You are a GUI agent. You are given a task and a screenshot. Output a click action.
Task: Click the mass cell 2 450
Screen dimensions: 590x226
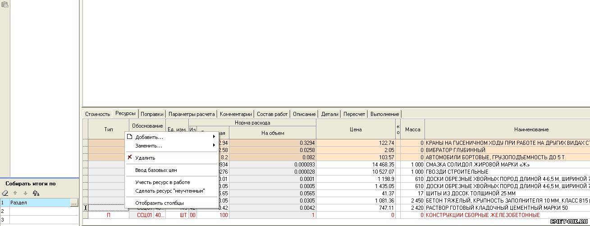[412, 200]
